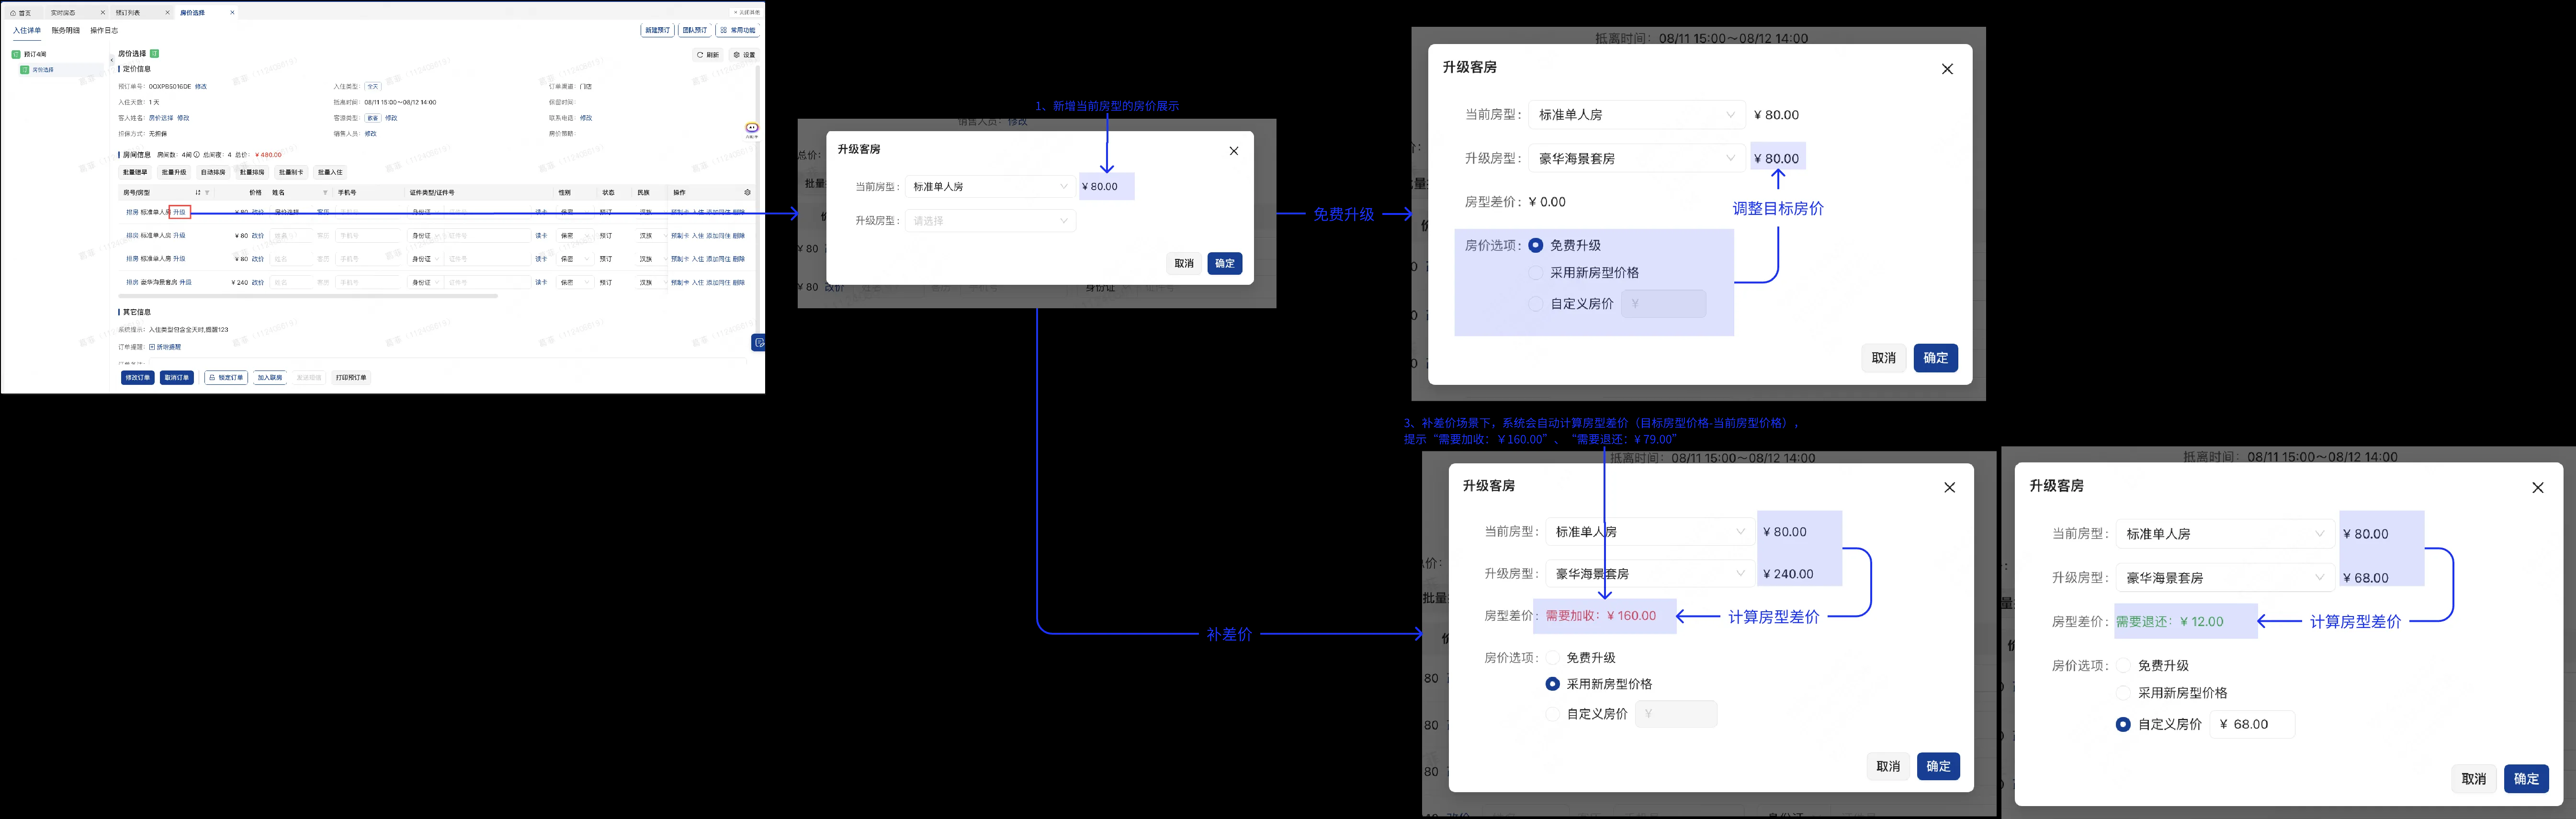Click the 批量升级 button
The image size is (2576, 819).
[x=174, y=173]
